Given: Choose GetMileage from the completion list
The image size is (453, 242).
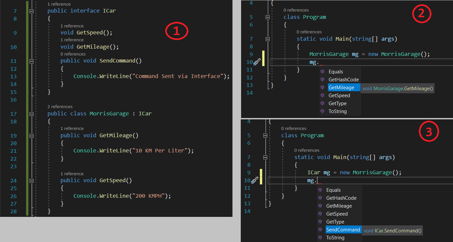Looking at the screenshot, I should point(343,87).
